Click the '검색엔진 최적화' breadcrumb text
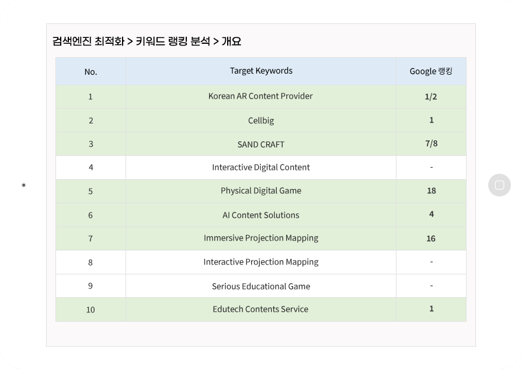522x369 pixels. pyautogui.click(x=89, y=41)
